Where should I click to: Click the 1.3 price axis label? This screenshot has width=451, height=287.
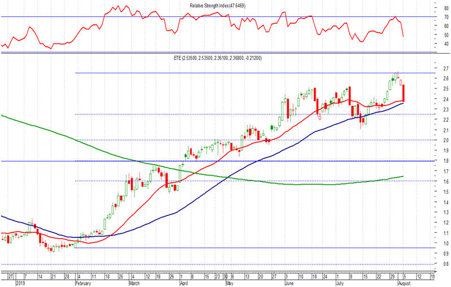point(446,213)
